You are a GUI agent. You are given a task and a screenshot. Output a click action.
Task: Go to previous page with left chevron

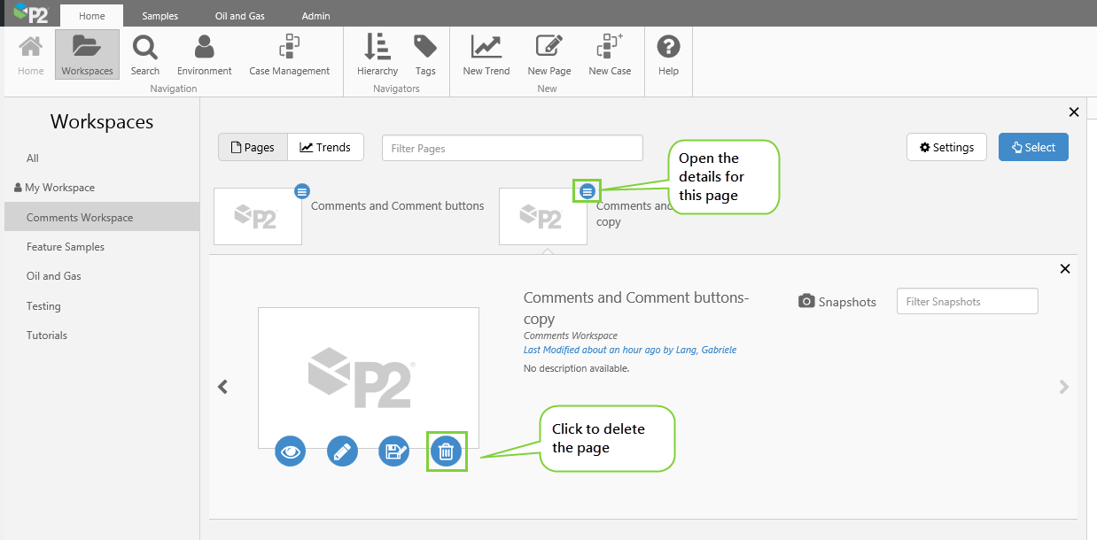(x=222, y=387)
